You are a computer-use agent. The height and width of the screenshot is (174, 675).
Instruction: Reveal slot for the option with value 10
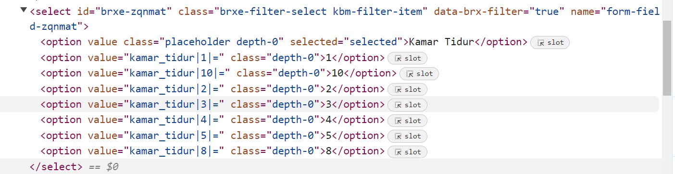(x=419, y=74)
